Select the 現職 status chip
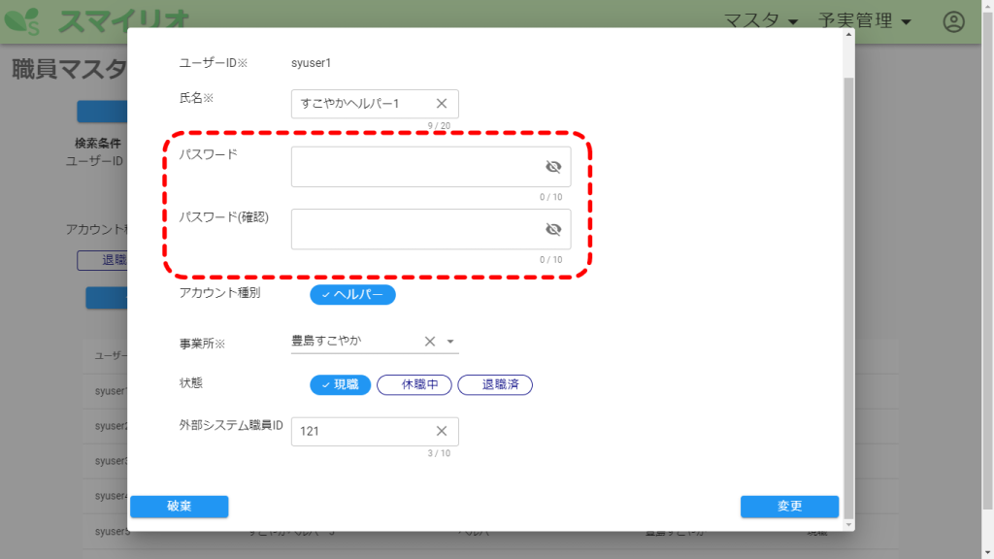This screenshot has width=994, height=559. (340, 384)
